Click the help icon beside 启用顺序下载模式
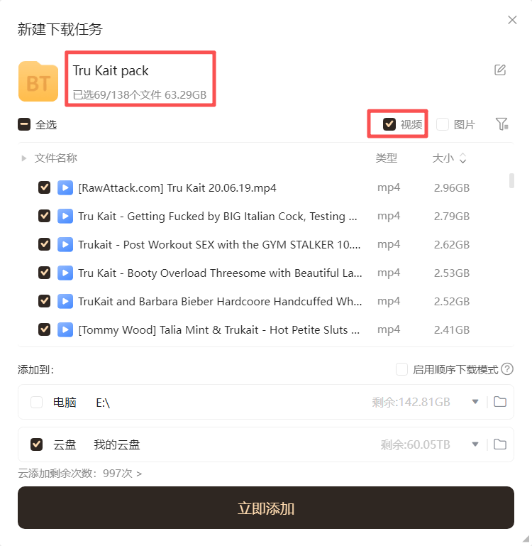The width and height of the screenshot is (532, 546). 507,369
